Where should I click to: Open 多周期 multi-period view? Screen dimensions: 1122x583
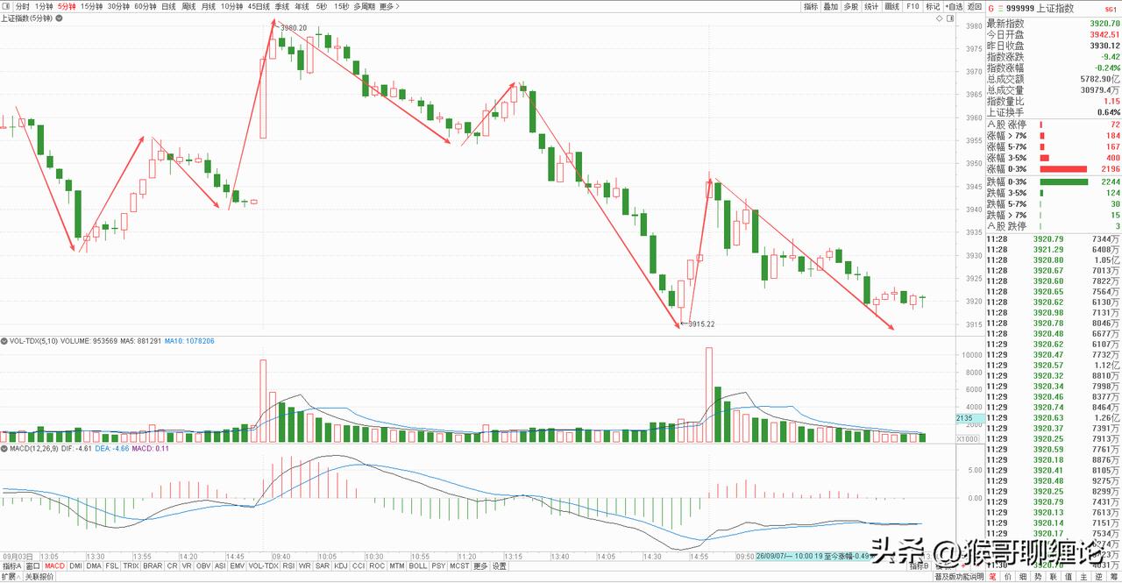(x=364, y=6)
